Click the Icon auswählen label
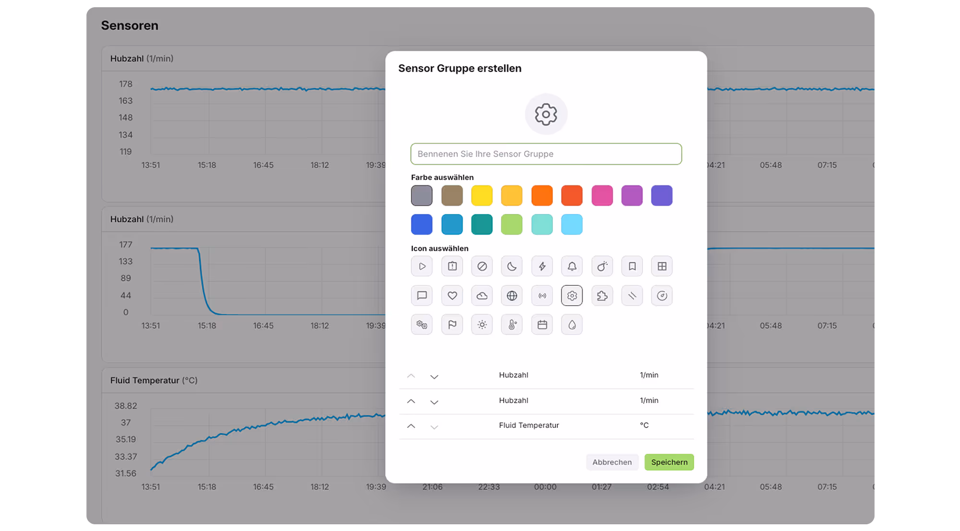The height and width of the screenshot is (531, 960). 440,248
